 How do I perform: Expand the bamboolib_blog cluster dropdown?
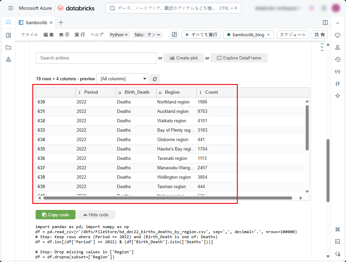pyautogui.click(x=248, y=35)
